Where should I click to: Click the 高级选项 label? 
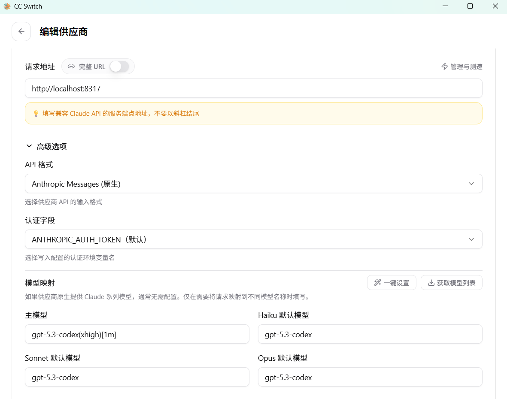click(52, 146)
